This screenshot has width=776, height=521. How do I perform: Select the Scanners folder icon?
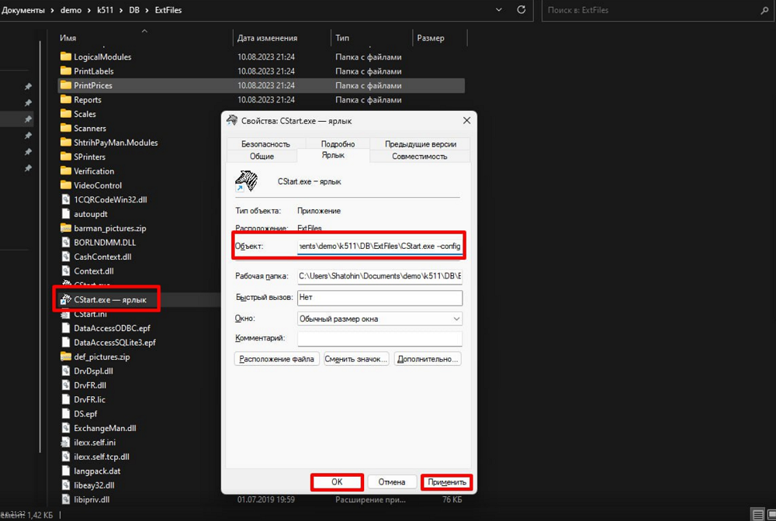[65, 129]
